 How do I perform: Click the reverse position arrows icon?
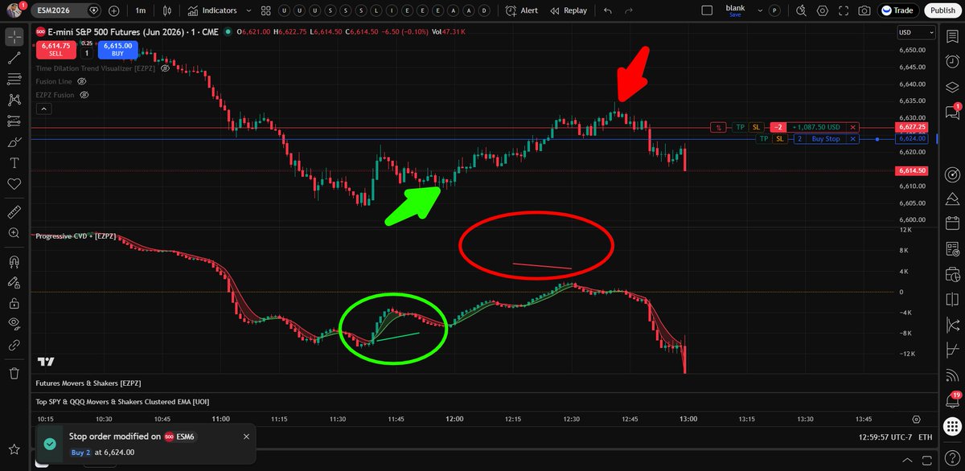tap(719, 127)
